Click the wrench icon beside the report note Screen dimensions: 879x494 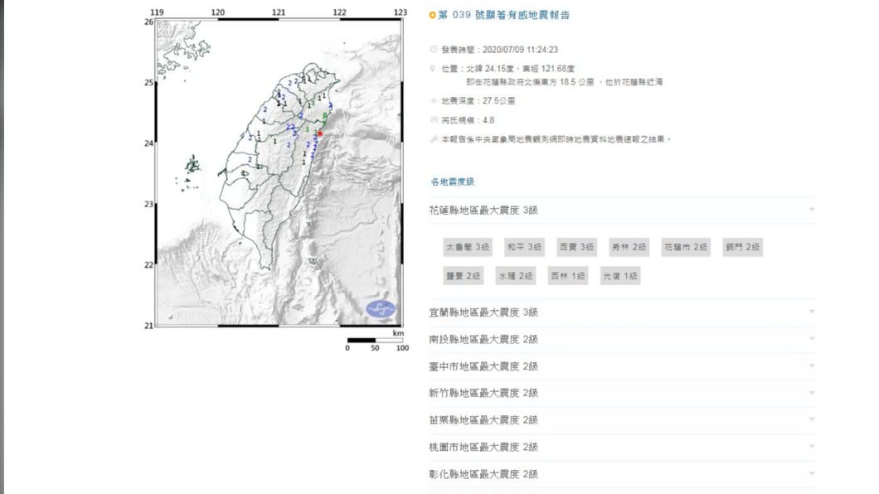pyautogui.click(x=433, y=139)
